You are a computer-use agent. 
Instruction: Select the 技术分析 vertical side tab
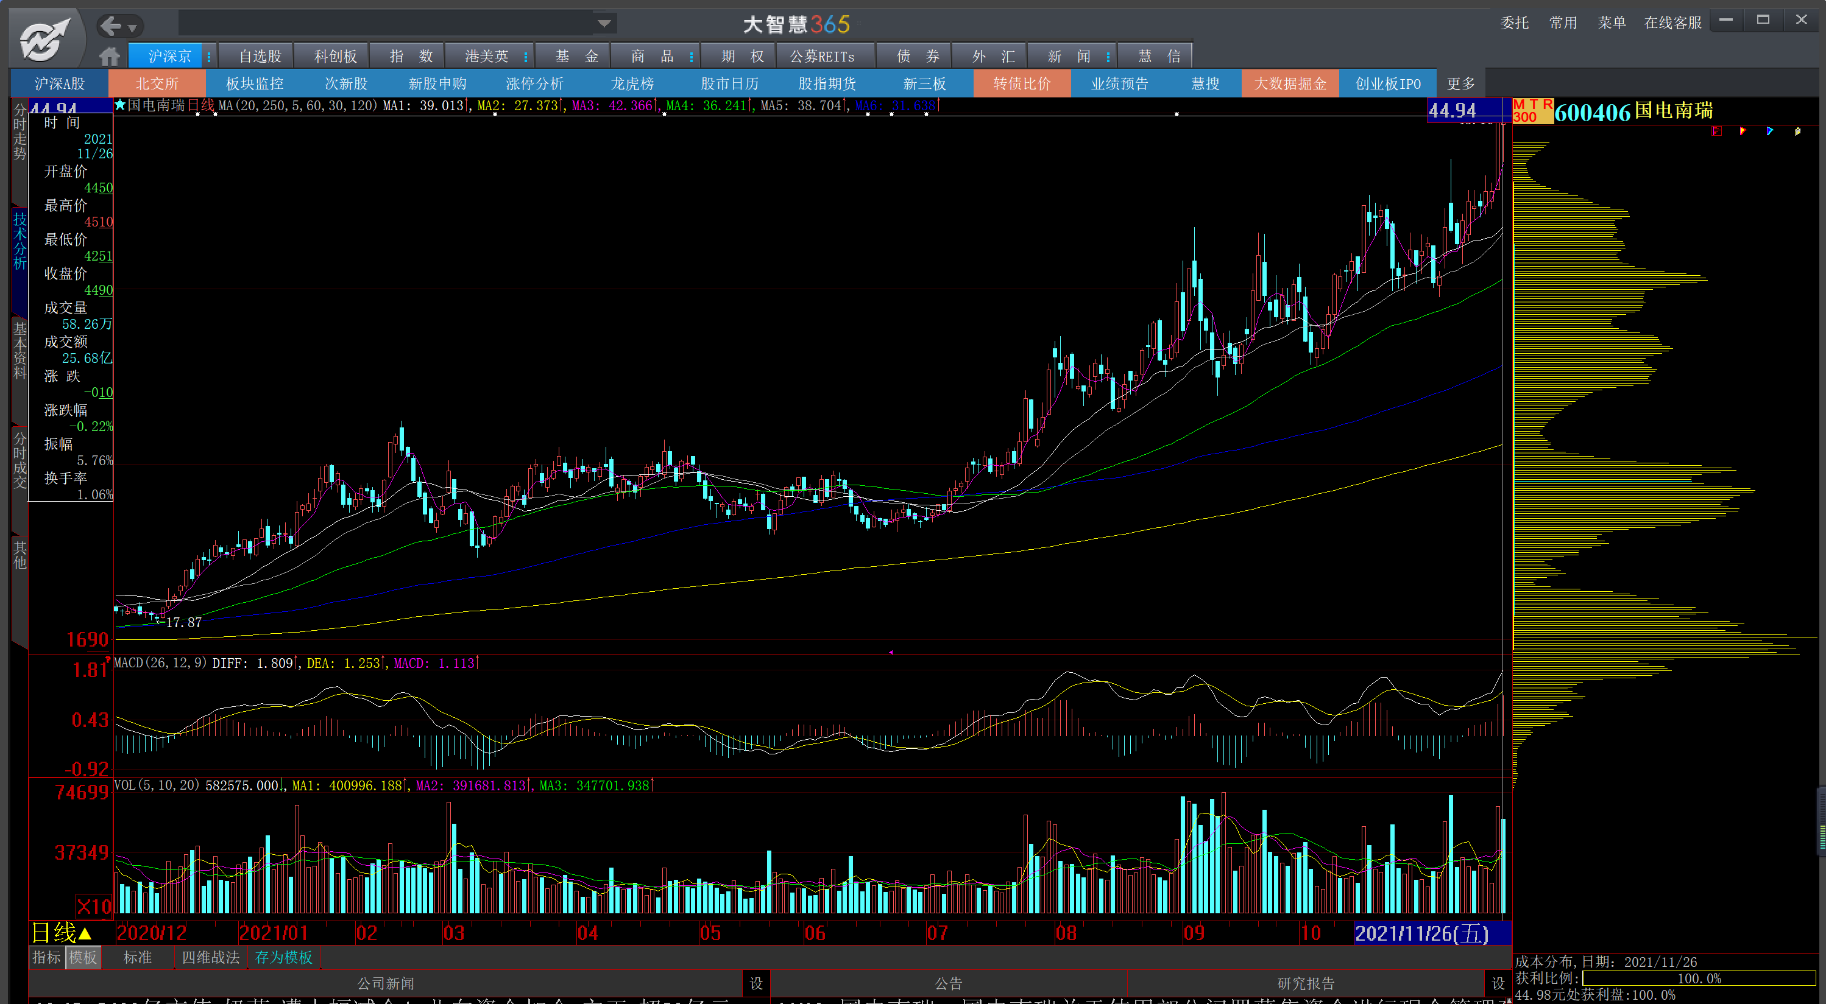[20, 241]
